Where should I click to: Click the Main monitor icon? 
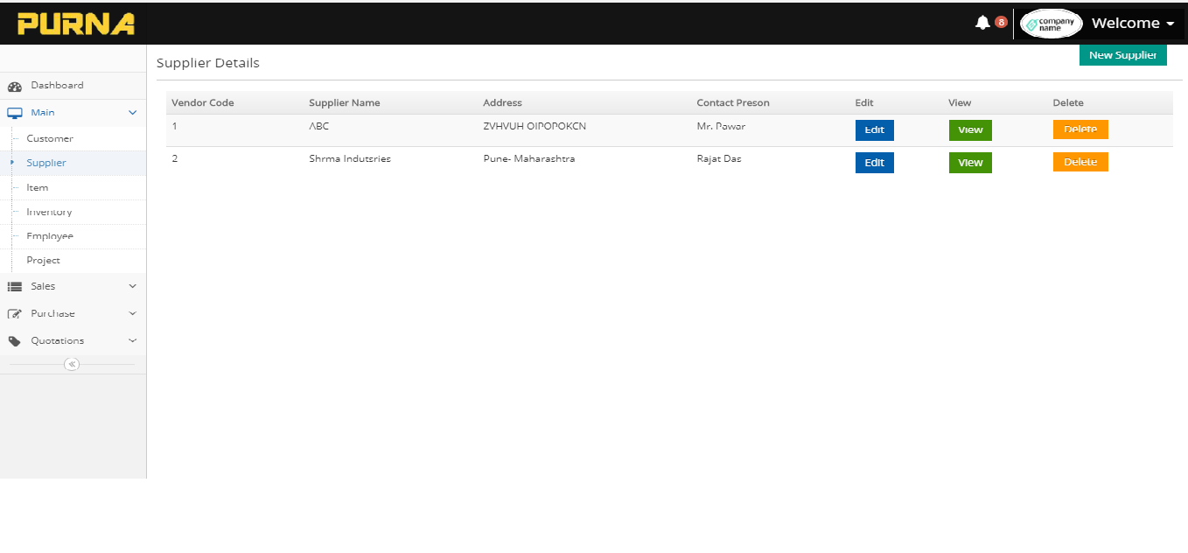pos(15,113)
